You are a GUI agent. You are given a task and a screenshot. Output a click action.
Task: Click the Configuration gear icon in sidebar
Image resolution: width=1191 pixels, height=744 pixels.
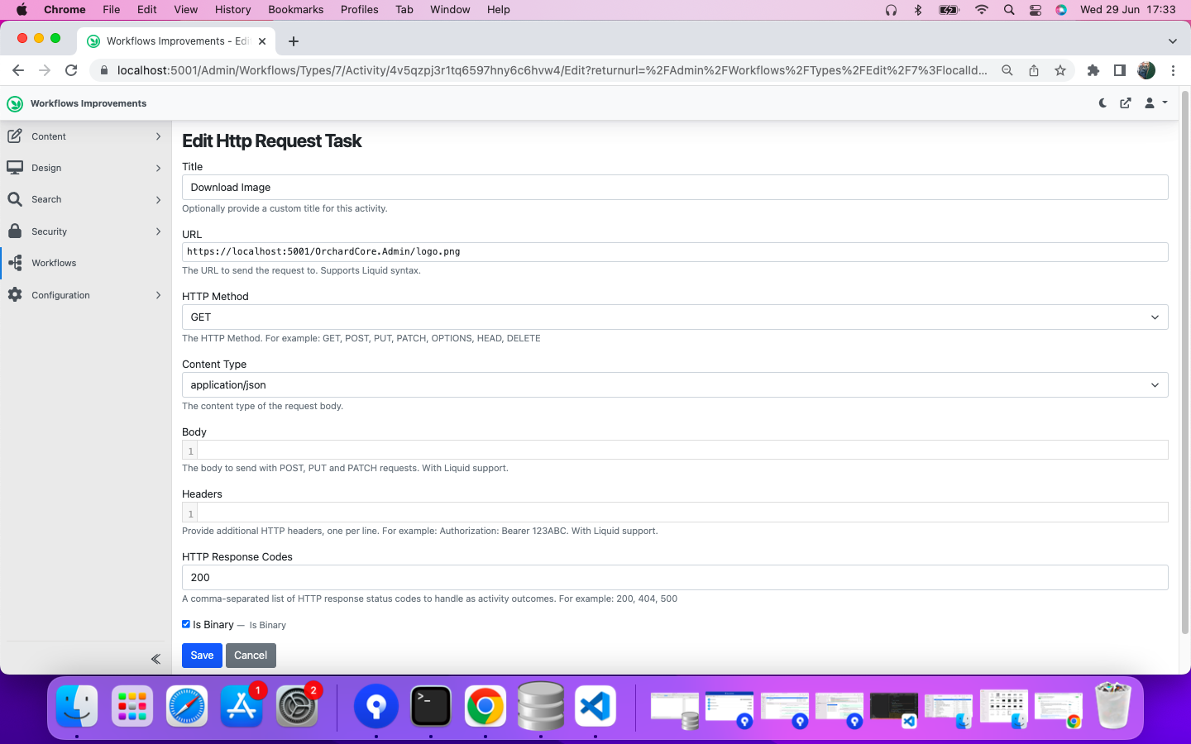(15, 295)
